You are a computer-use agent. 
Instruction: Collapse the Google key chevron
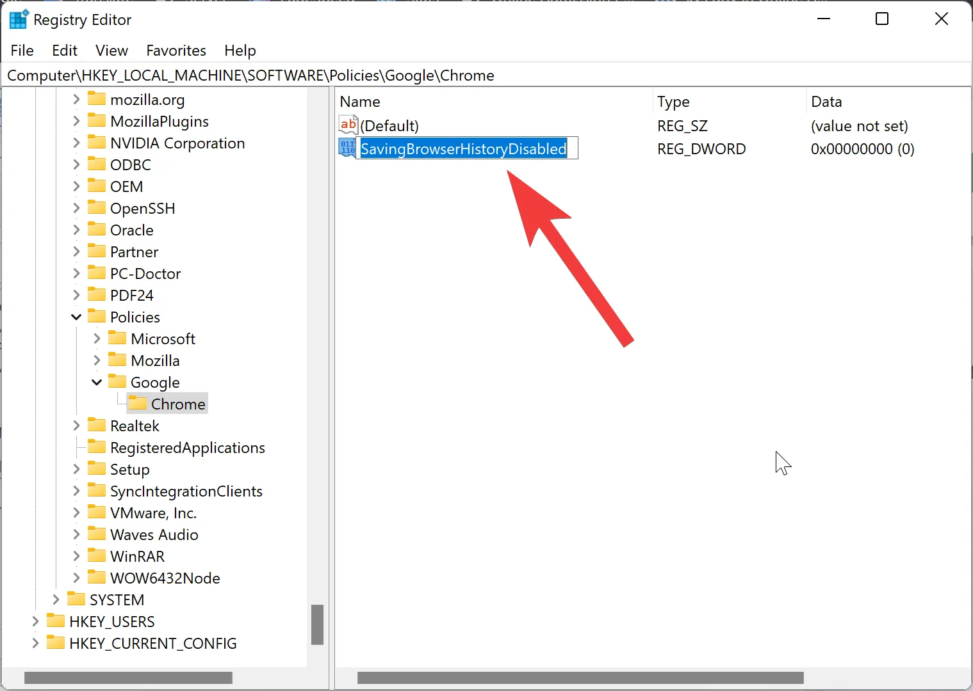(97, 383)
